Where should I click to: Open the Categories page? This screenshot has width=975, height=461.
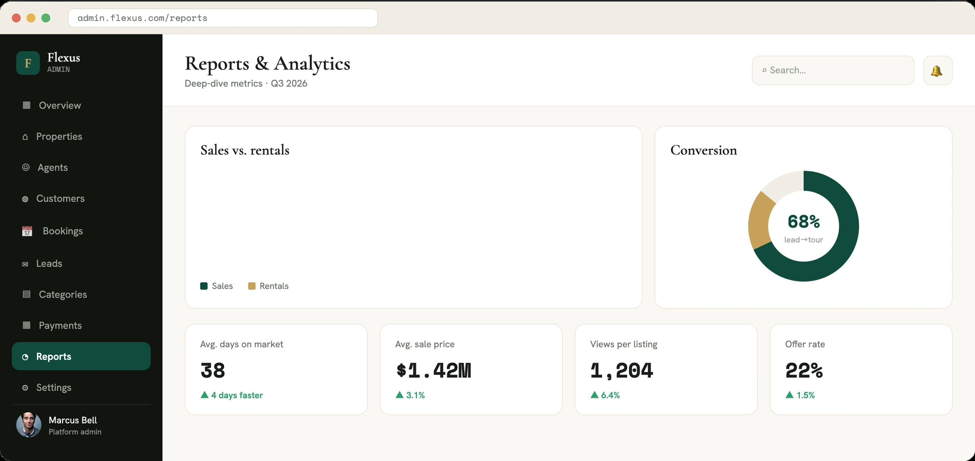pos(81,294)
